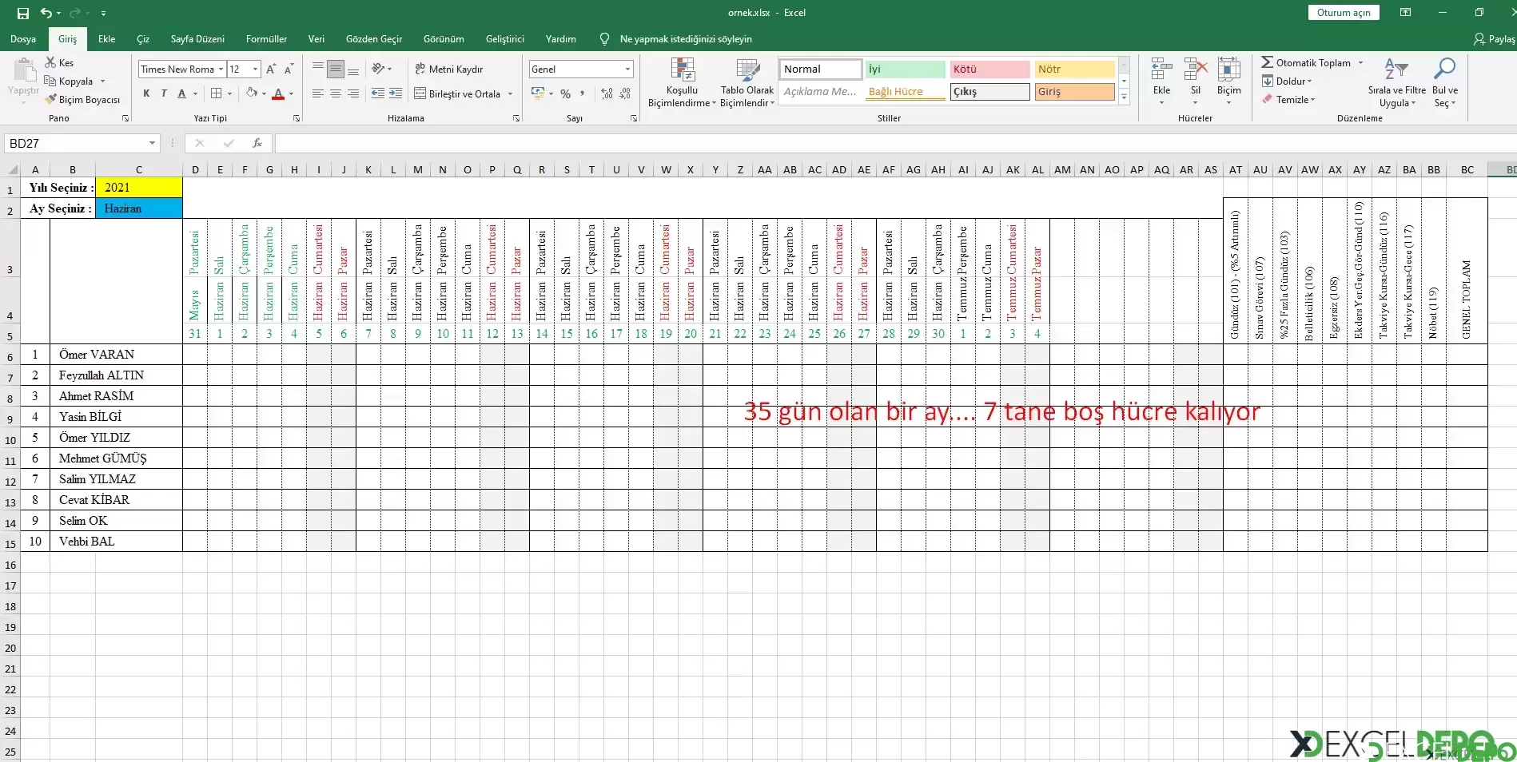Apply the Normal cell style
The image size is (1517, 762).
point(821,69)
